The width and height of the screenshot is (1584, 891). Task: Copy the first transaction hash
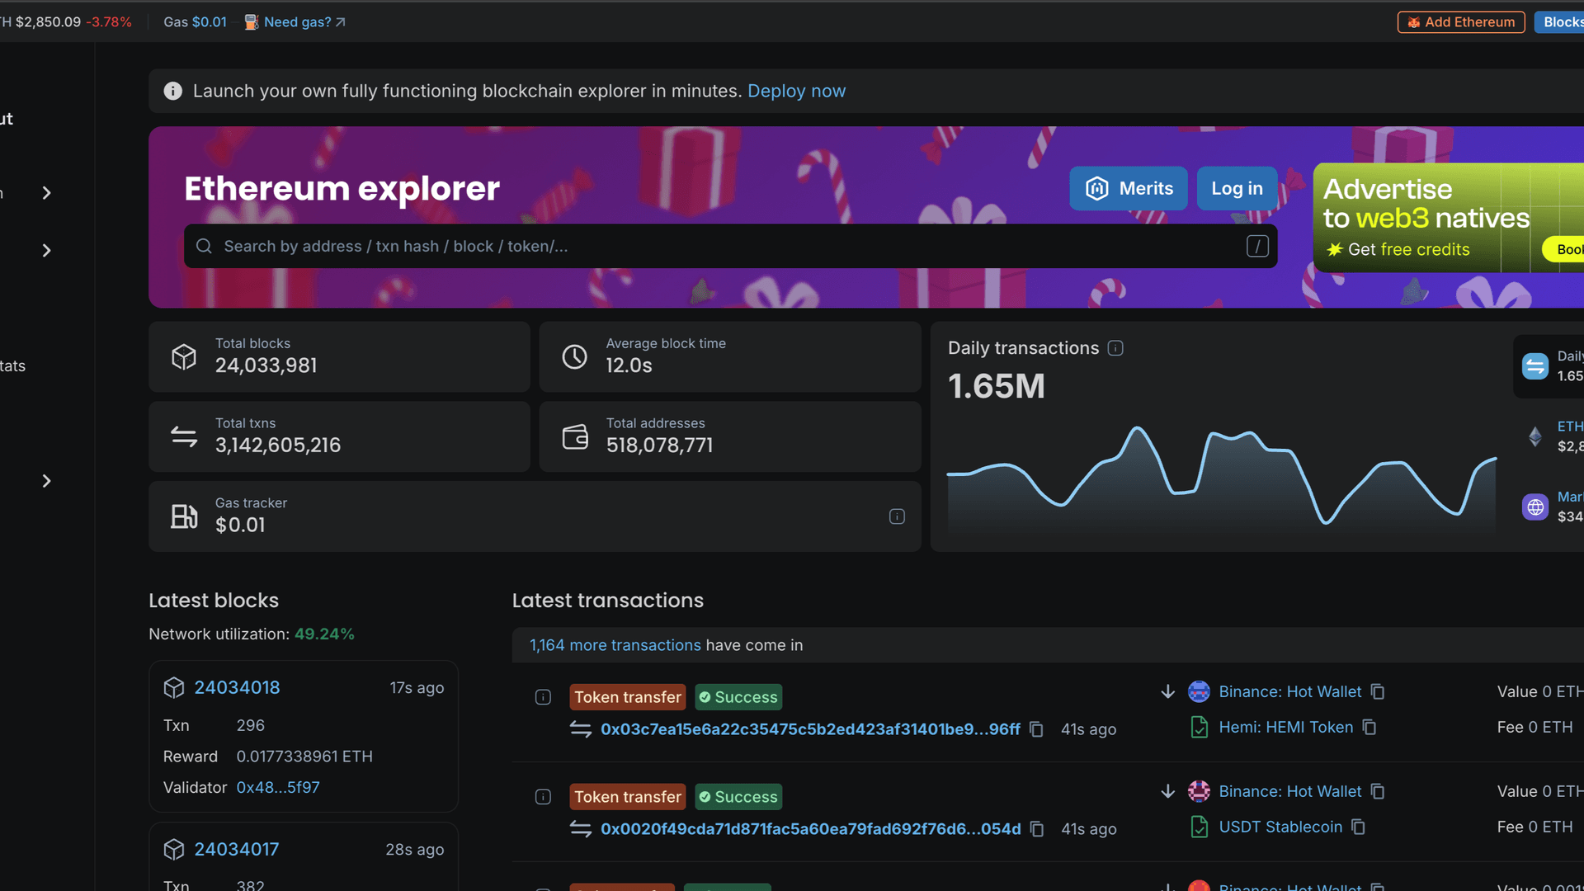click(1036, 729)
